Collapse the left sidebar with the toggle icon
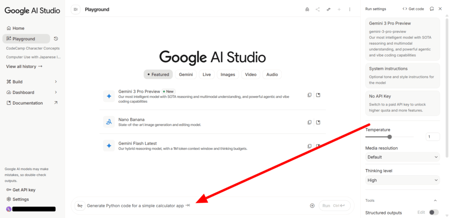 pos(75,9)
